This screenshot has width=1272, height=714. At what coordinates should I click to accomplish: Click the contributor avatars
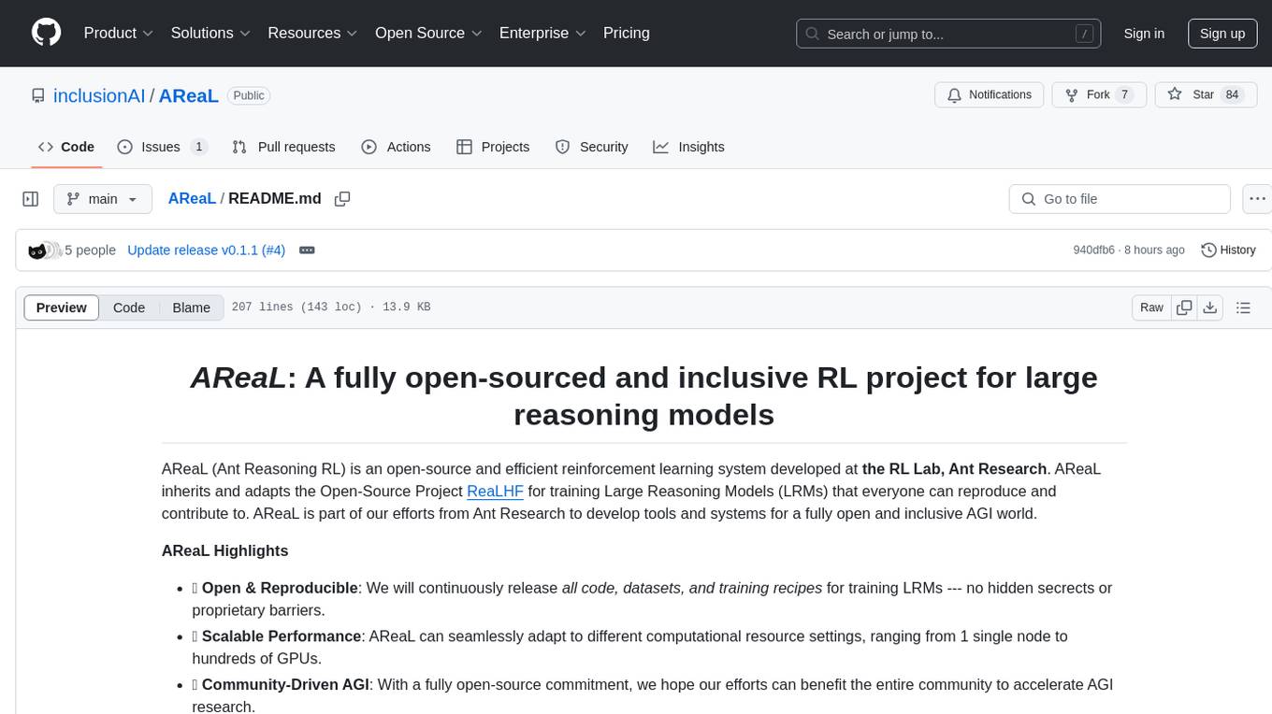[44, 250]
